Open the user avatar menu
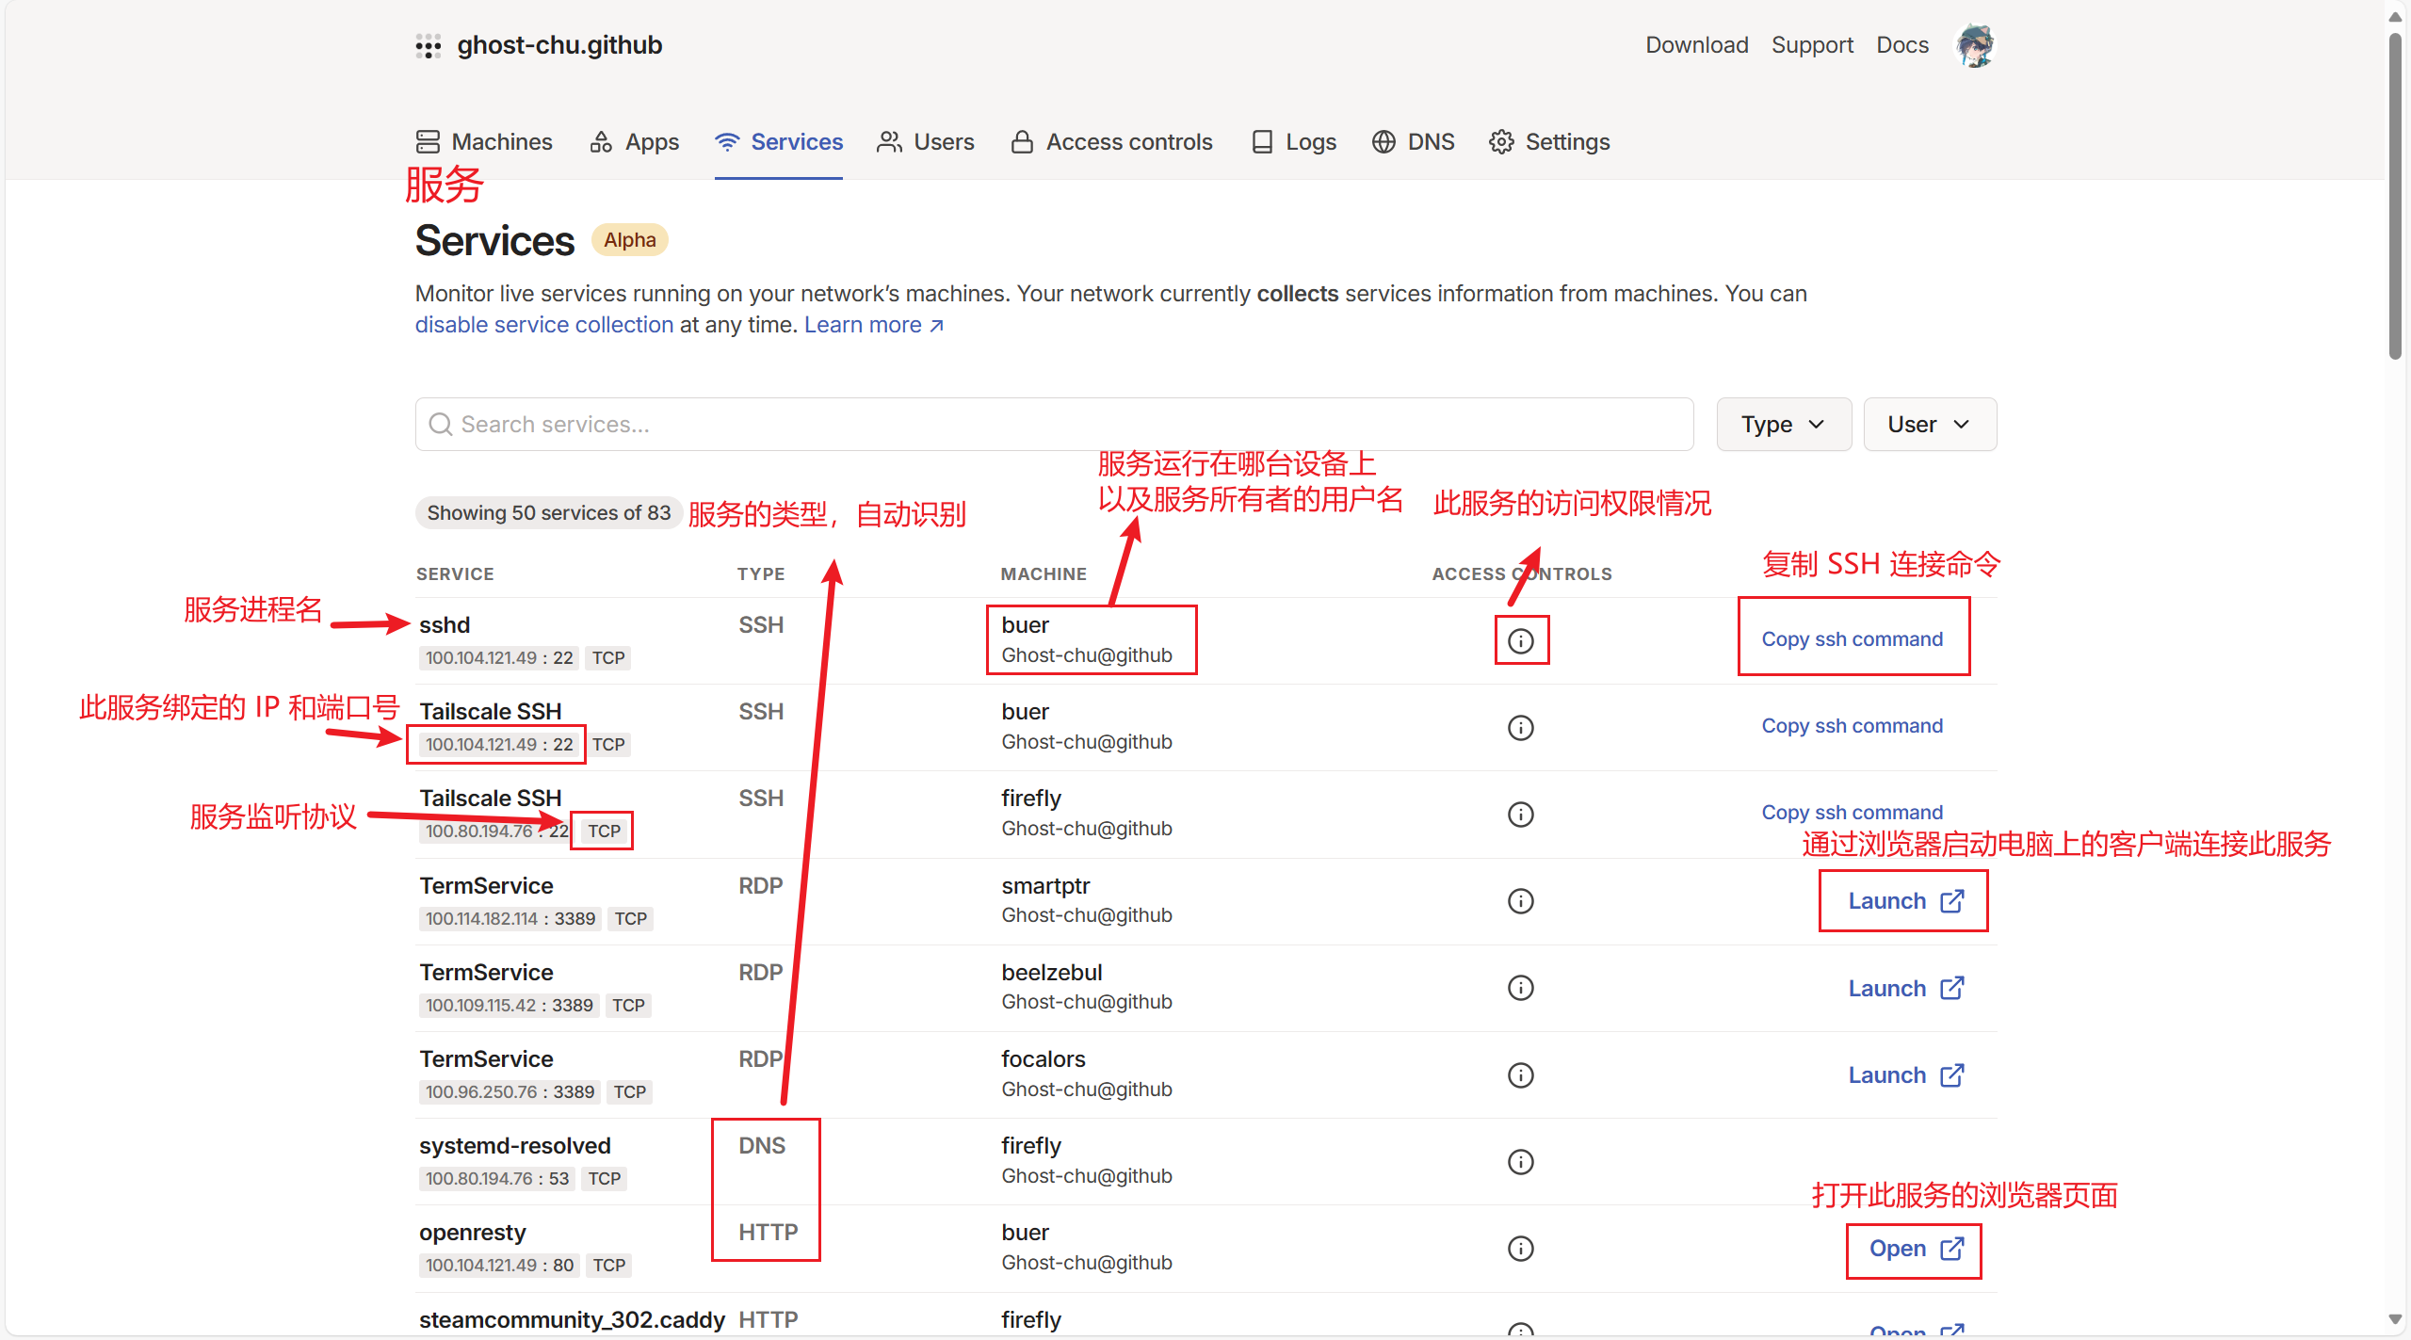Screen dimensions: 2411x1340 point(1975,45)
